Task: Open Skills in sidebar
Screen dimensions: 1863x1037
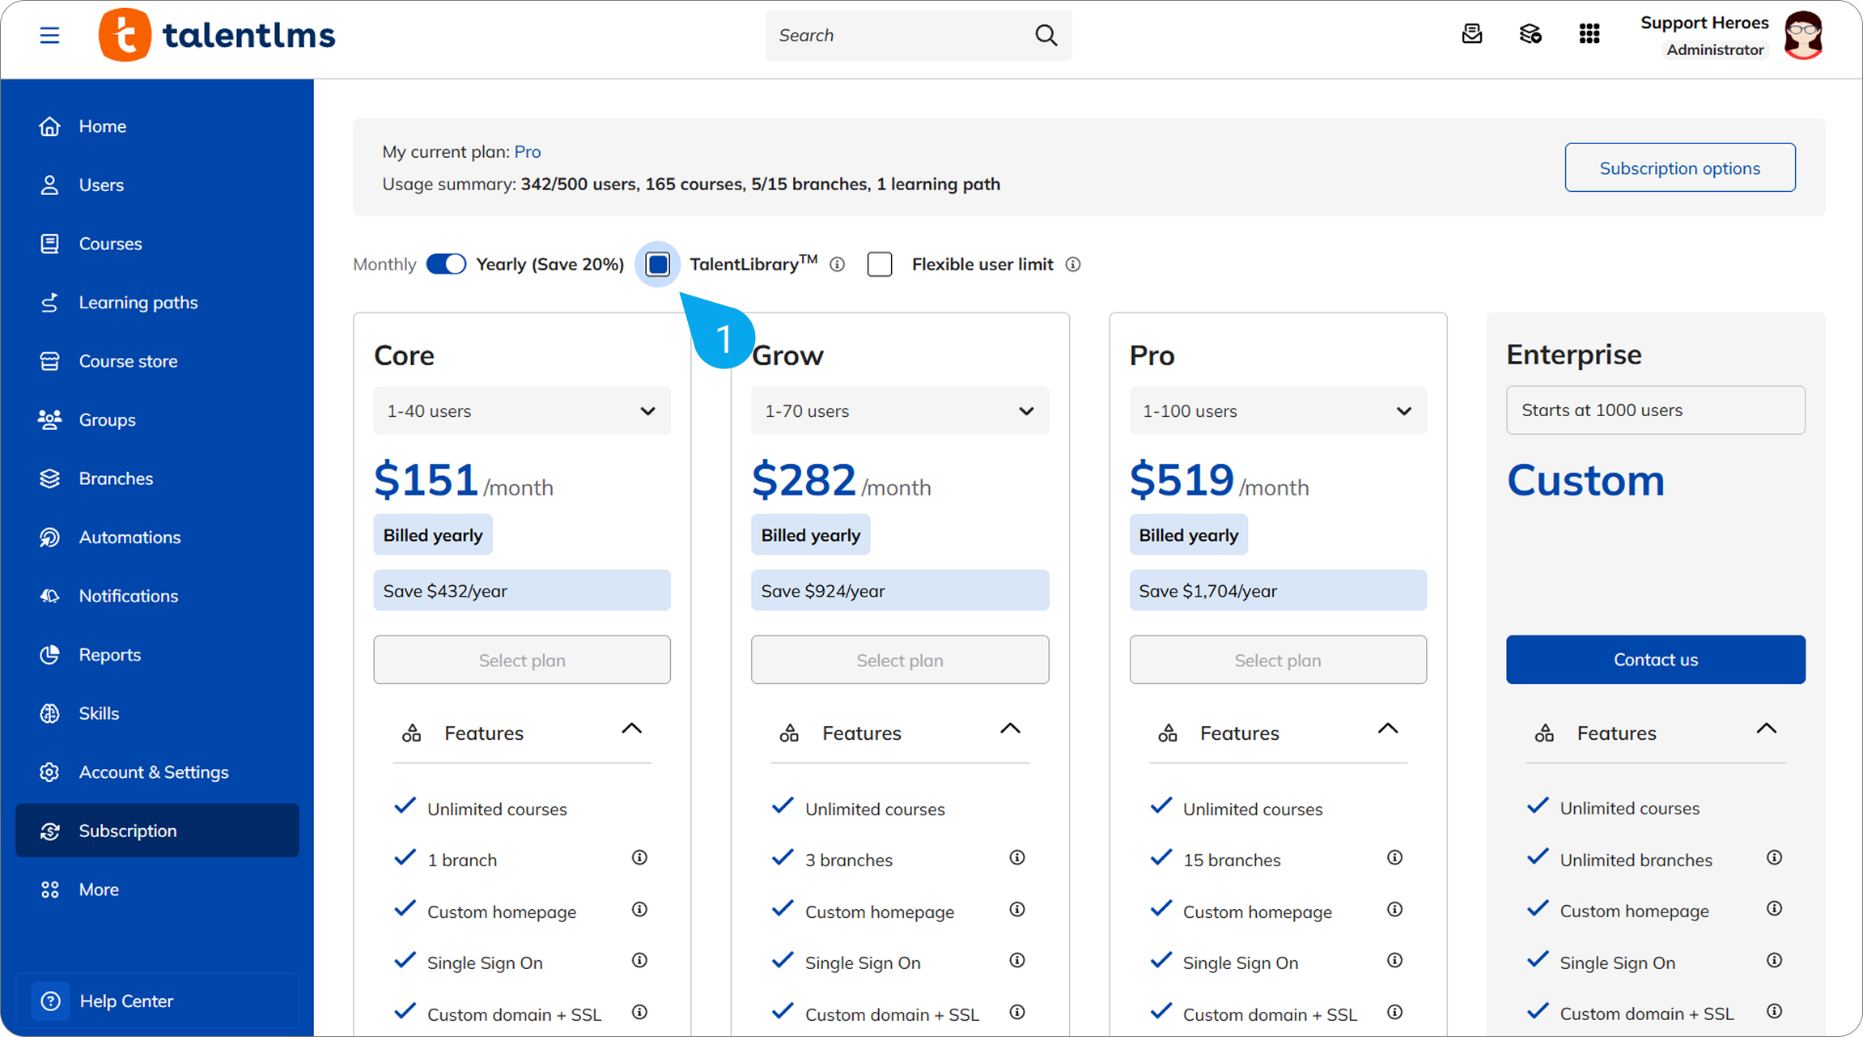Action: coord(157,713)
